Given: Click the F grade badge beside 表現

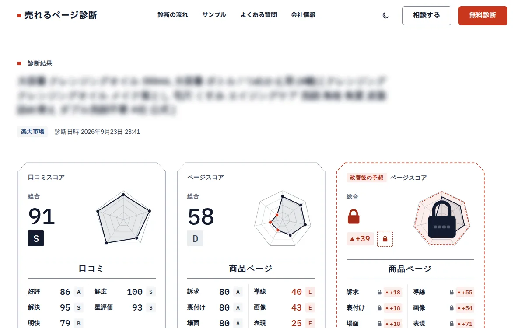Looking at the screenshot, I should point(310,324).
